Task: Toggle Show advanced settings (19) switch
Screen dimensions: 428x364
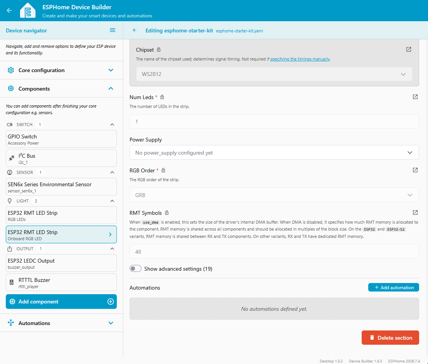Action: [x=135, y=268]
